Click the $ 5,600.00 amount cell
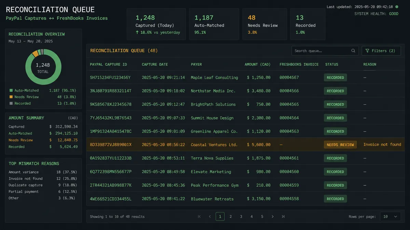The height and width of the screenshot is (230, 410). (259, 145)
